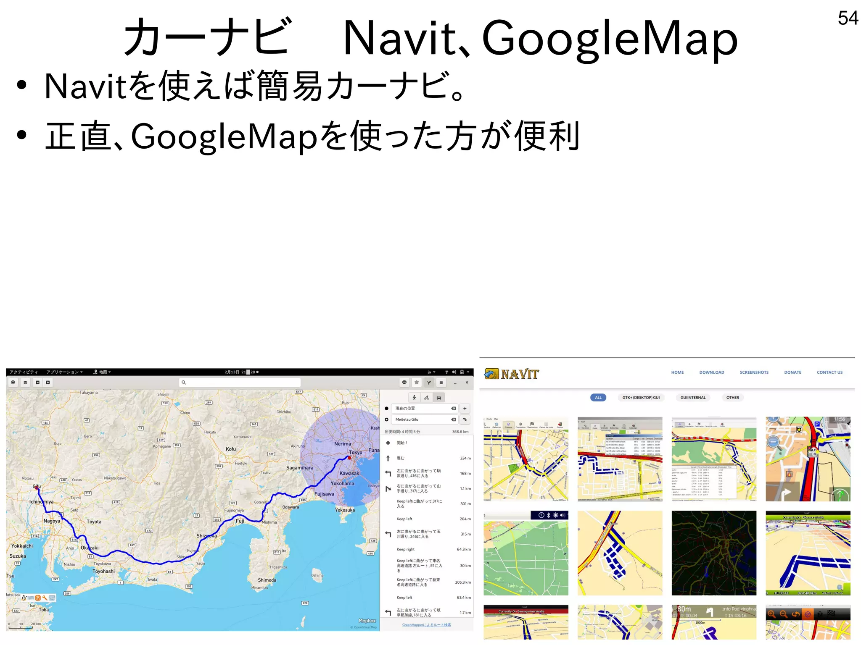Click the volume icon in top bar
The width and height of the screenshot is (861, 645).
454,372
